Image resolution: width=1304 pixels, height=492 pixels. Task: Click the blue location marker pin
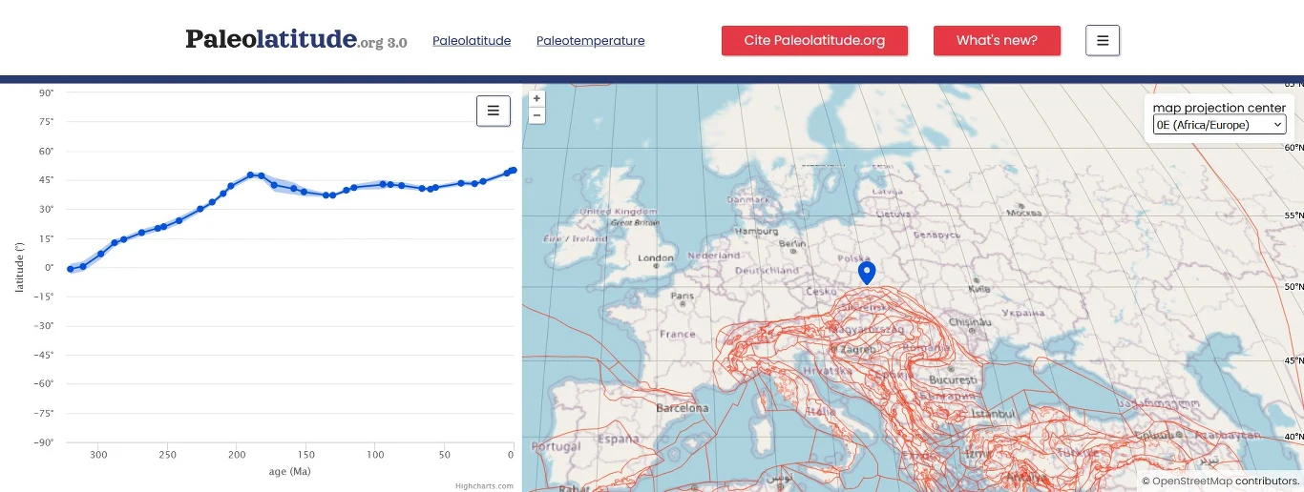tap(867, 274)
